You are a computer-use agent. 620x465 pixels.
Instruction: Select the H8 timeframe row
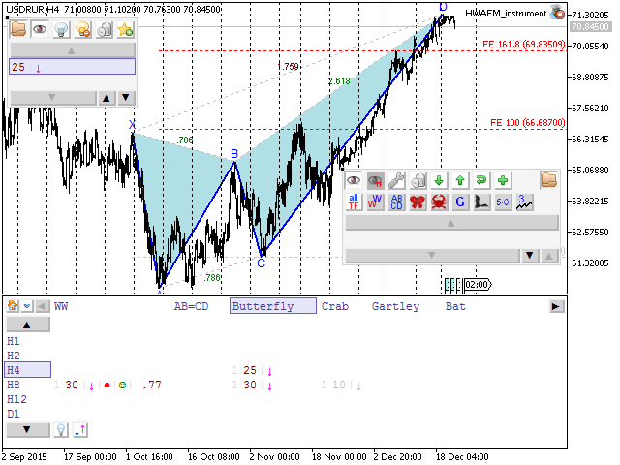pos(14,385)
